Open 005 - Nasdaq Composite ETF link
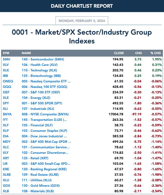This screenshot has width=164, height=195. 46,81
